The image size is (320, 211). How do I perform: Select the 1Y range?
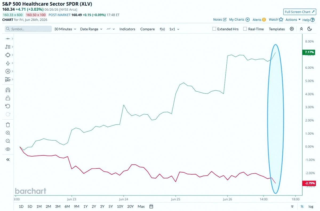[x=85, y=206]
